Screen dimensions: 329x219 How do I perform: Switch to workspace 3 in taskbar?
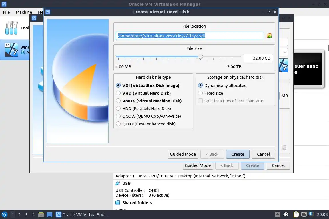[x=27, y=214]
